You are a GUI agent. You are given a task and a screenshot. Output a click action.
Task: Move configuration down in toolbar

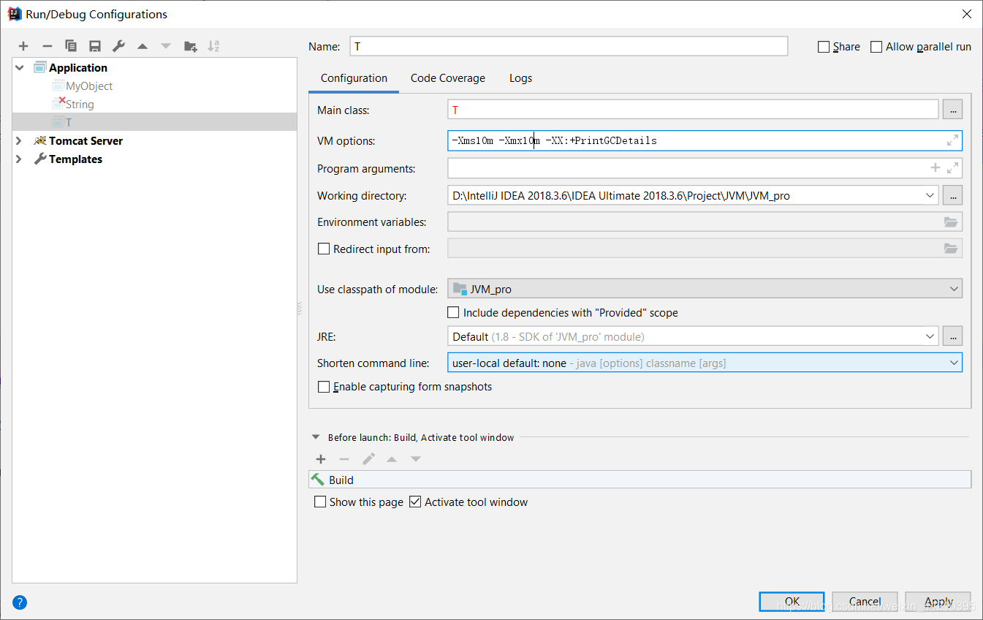pos(166,46)
